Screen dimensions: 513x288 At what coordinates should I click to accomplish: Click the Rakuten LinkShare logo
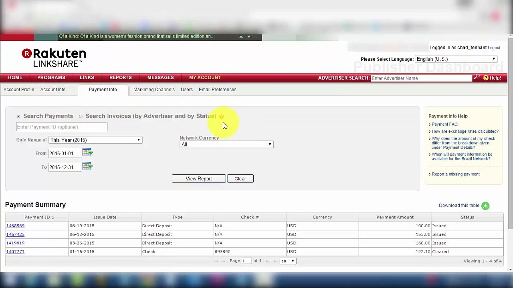pos(54,58)
